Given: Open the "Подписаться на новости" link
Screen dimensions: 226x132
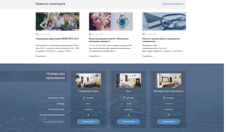Looking at the screenshot, I should pyautogui.click(x=173, y=4).
